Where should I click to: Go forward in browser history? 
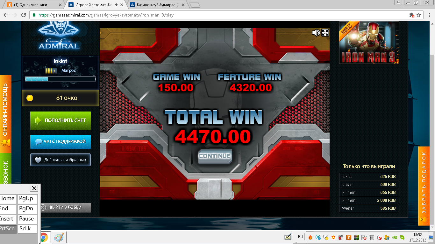click(15, 15)
